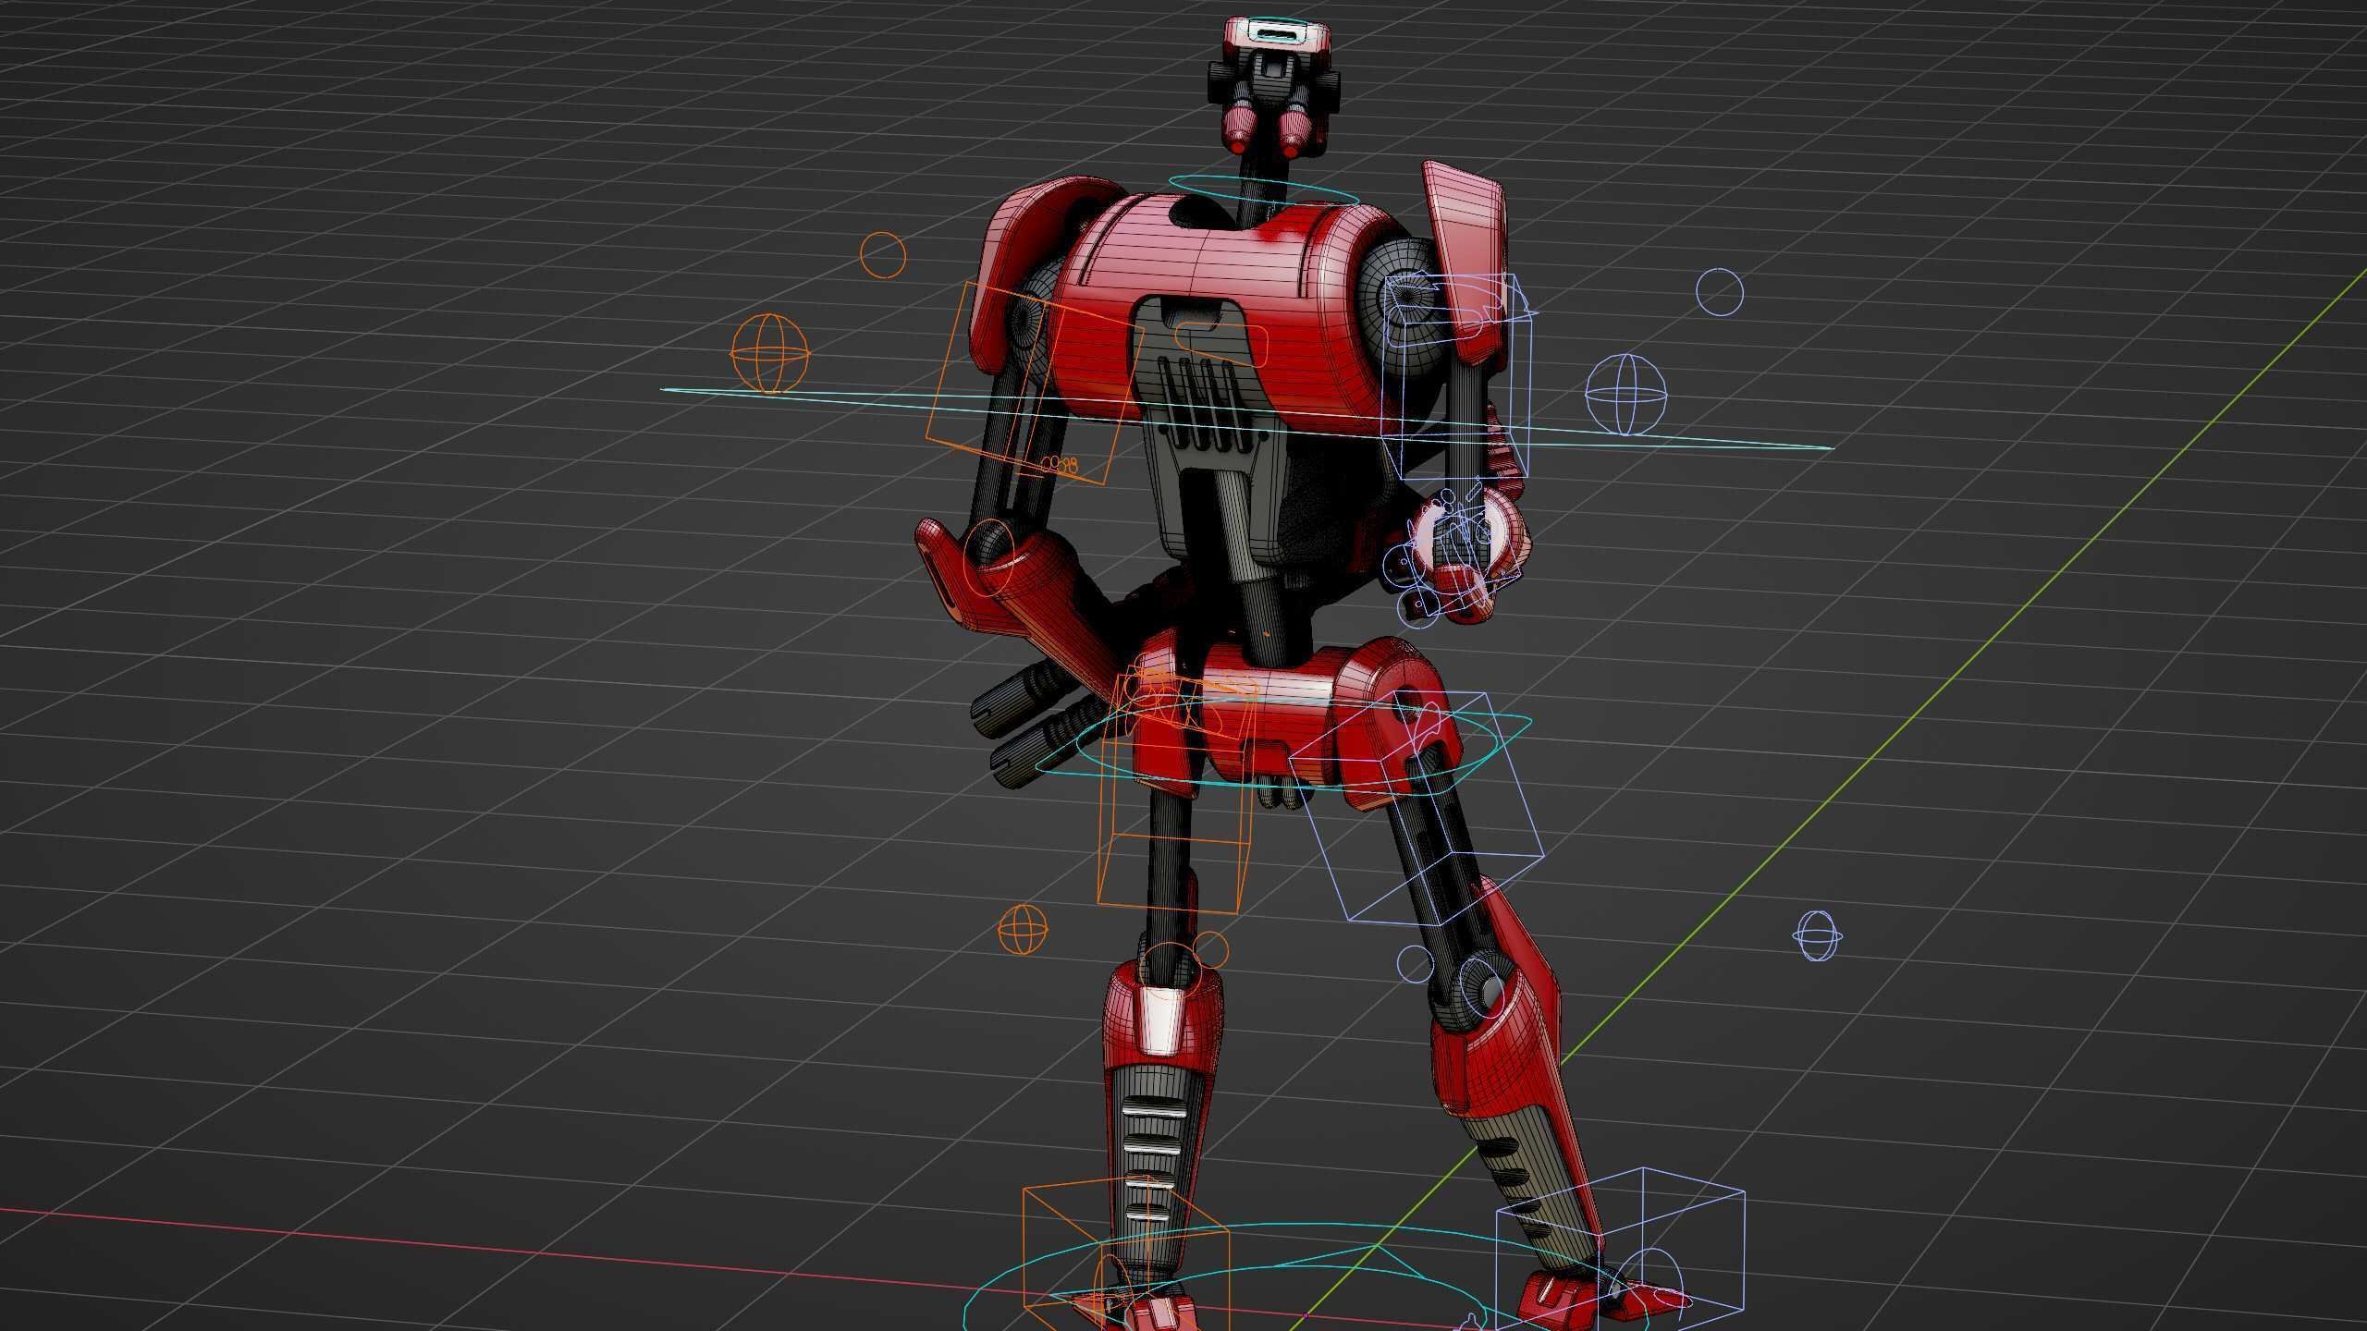Screen dimensions: 2367x1331
Task: Select the blue circle control beside the right knee
Action: 1414,964
